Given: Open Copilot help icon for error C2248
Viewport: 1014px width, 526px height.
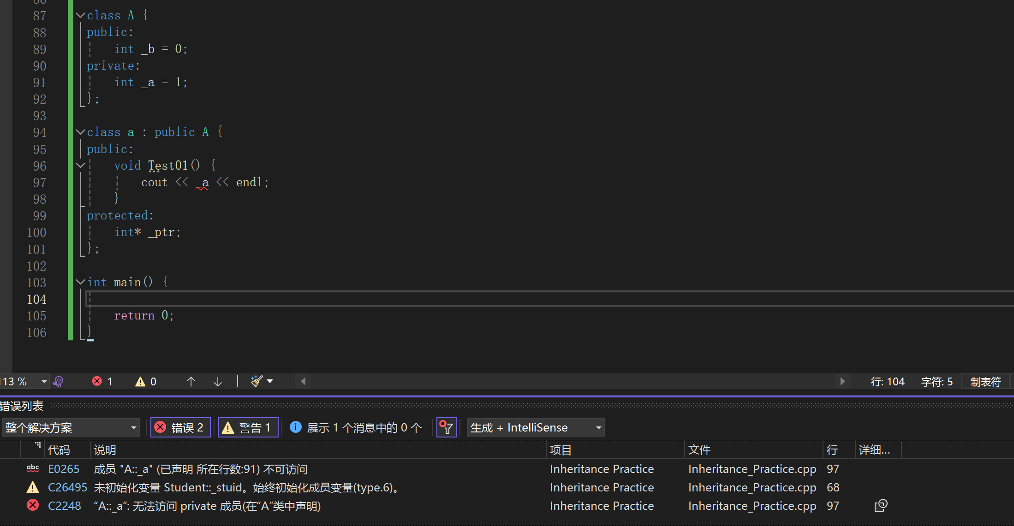Looking at the screenshot, I should click(881, 506).
